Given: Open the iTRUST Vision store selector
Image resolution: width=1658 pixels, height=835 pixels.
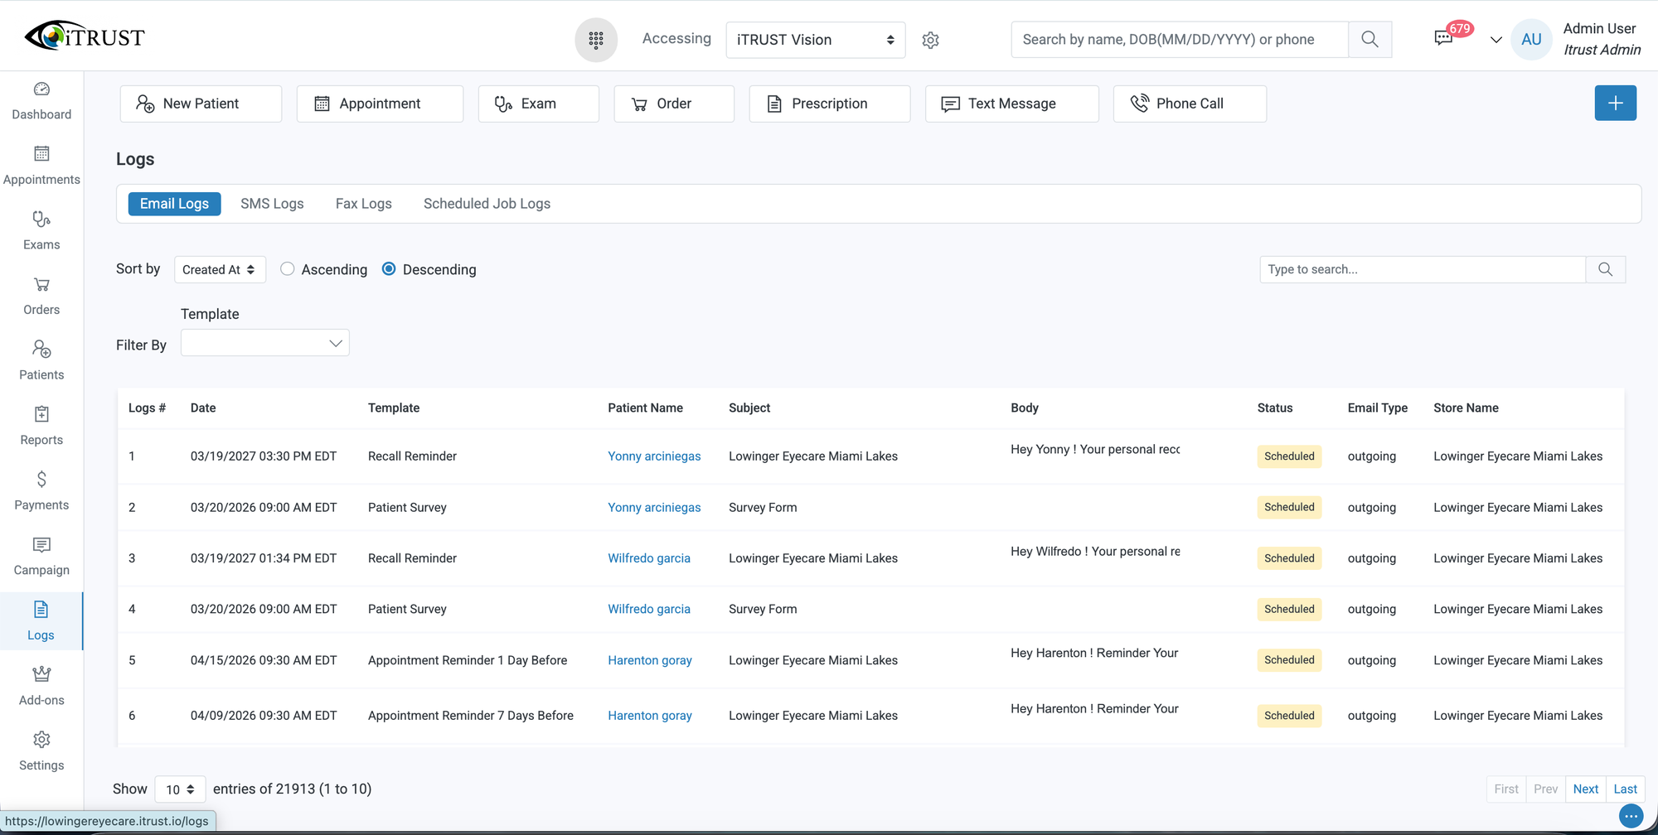Looking at the screenshot, I should coord(815,40).
